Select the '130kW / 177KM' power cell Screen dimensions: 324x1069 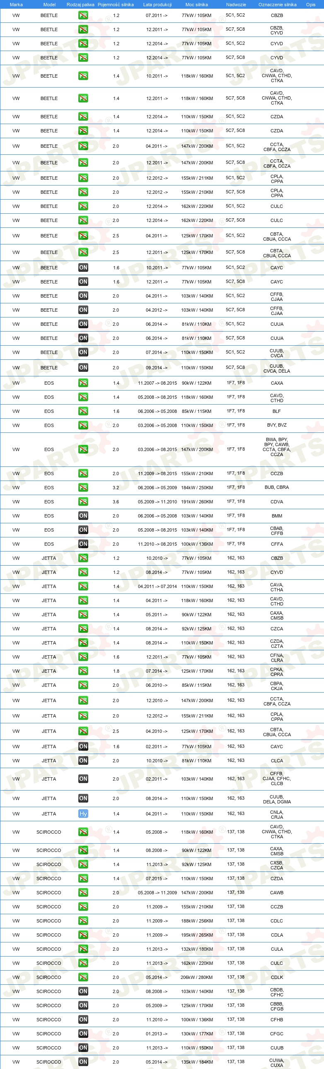coord(197,1034)
